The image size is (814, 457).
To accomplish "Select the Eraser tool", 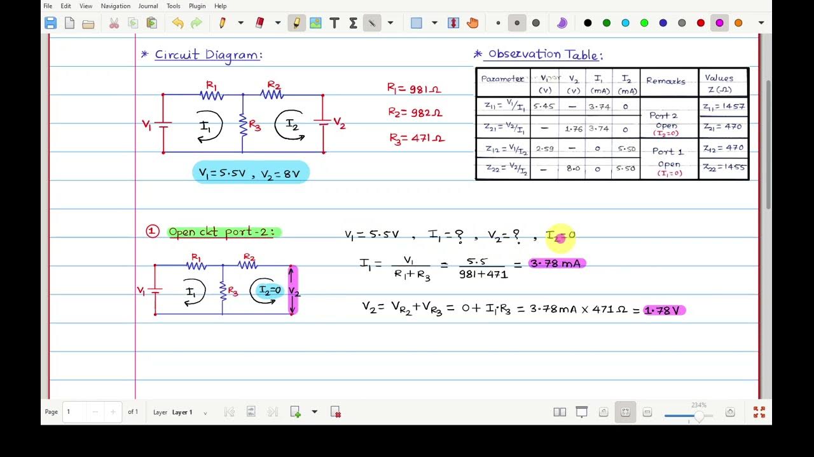I will [x=259, y=23].
